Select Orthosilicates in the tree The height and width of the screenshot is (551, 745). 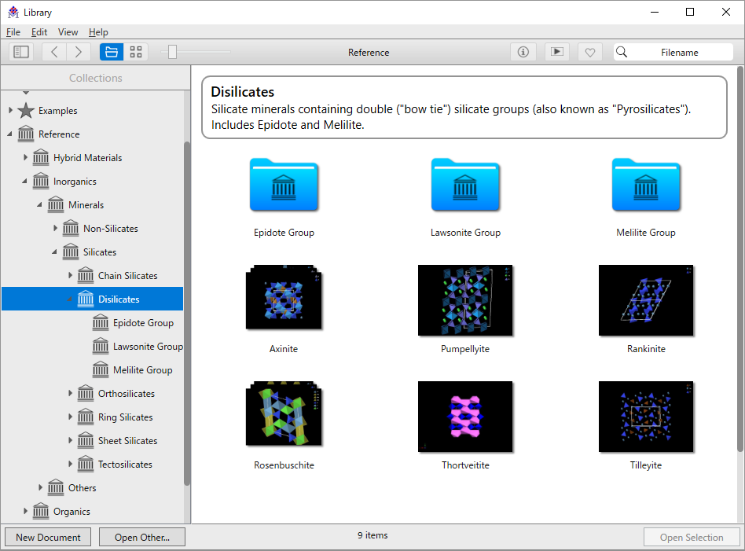(x=127, y=394)
